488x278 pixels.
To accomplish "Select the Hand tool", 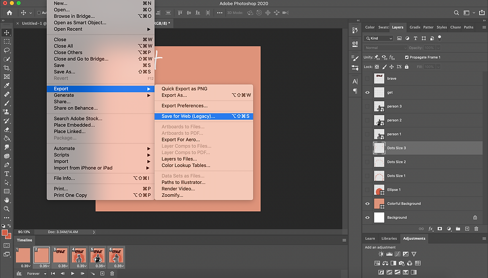I will coord(6,200).
